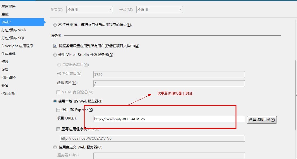Enable 重写应用程序根 URL checkbox
Screen dimensions: 297x159
pos(58,129)
